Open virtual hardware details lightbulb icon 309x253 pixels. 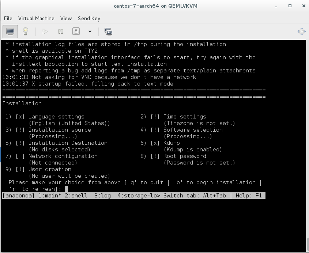pos(26,31)
